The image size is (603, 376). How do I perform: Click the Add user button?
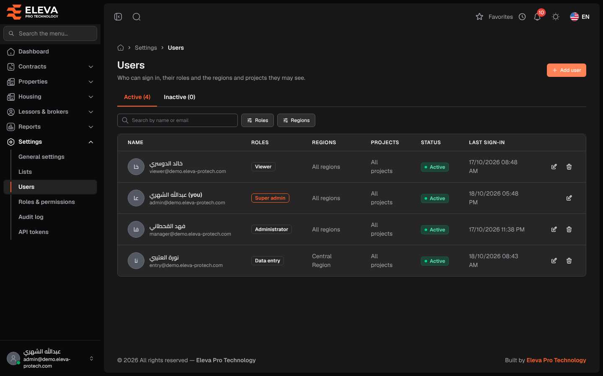[x=566, y=70]
